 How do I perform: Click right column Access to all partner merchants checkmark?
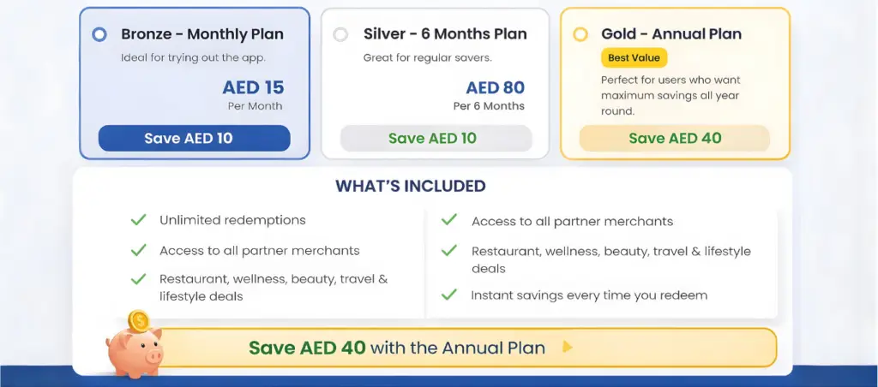(448, 221)
